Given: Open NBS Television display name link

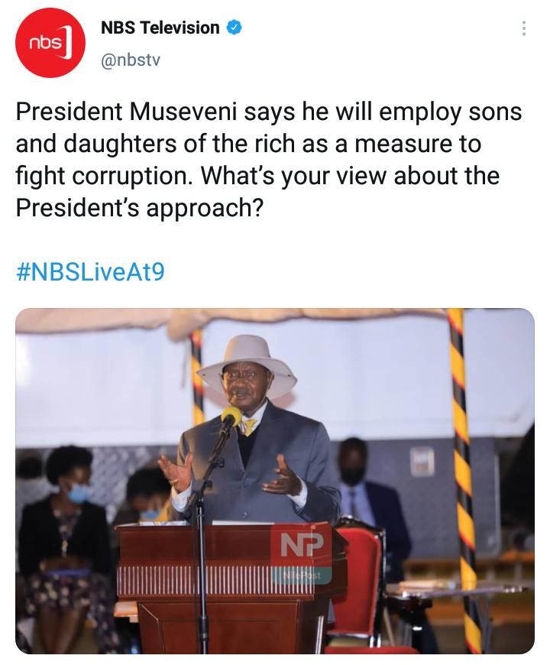Looking at the screenshot, I should 160,28.
